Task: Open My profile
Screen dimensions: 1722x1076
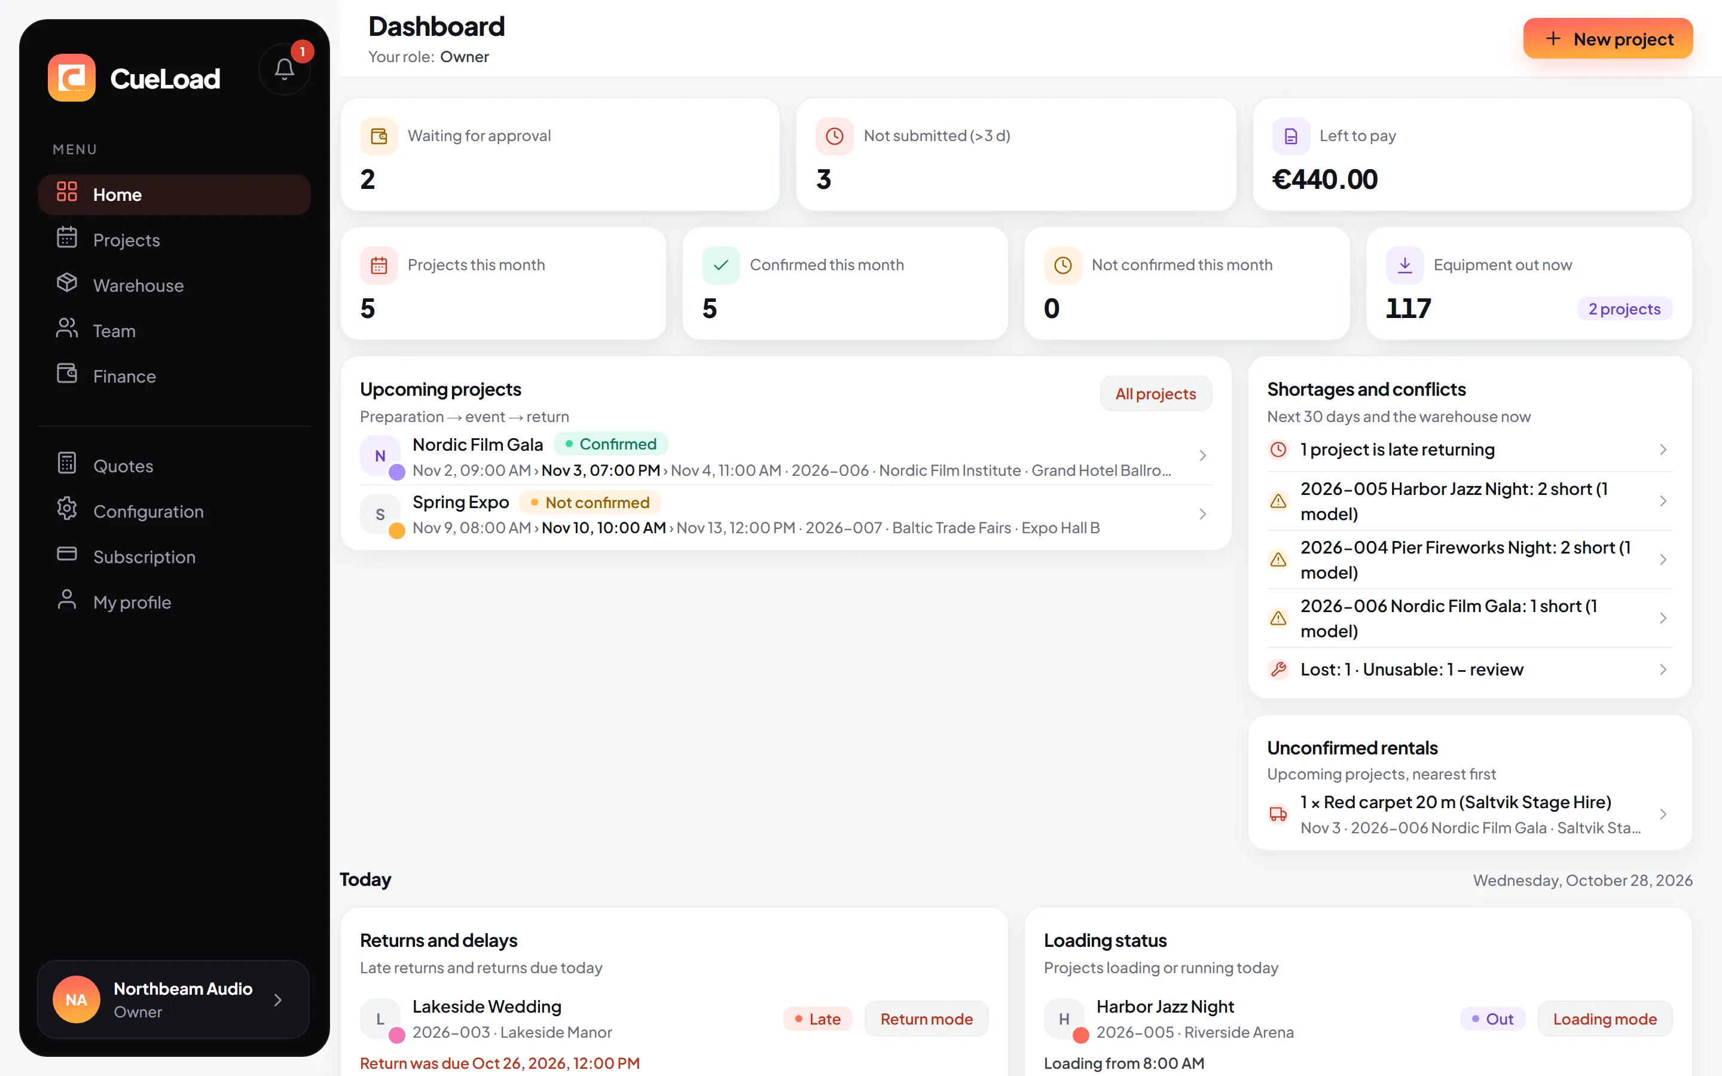Action: (x=175, y=603)
